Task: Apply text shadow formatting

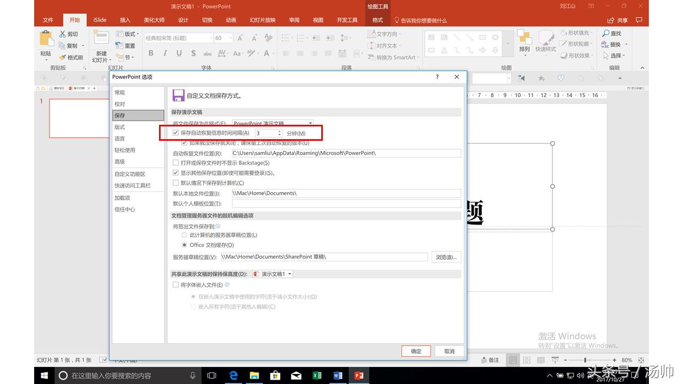Action: 193,53
